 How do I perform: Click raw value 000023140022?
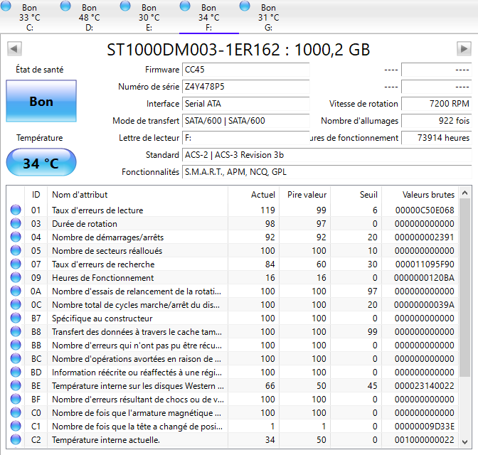[425, 385]
